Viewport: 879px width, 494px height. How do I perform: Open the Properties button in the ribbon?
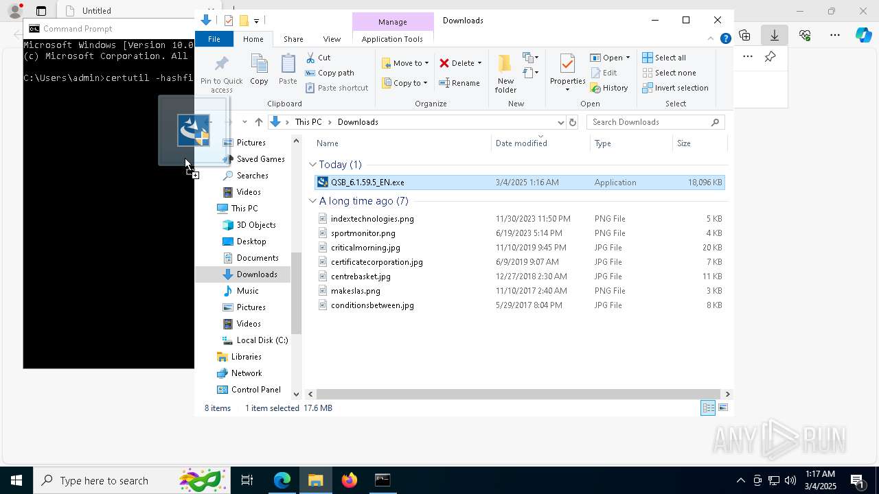567,73
